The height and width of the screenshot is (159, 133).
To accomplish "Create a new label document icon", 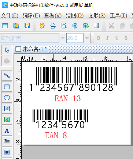I will (x=5, y=26).
